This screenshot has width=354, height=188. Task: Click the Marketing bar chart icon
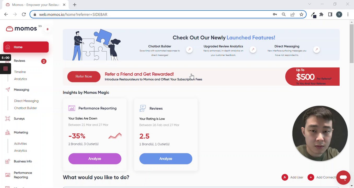coord(8,132)
